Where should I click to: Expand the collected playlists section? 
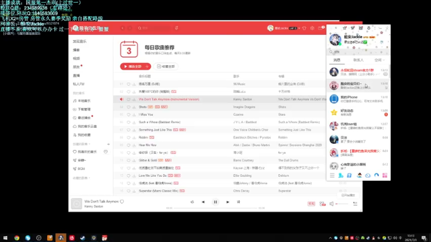pos(81,178)
